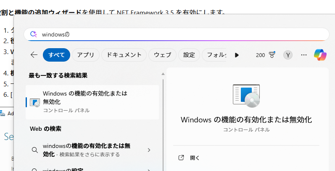
Task: Open the Copilot icon
Action: (320, 55)
